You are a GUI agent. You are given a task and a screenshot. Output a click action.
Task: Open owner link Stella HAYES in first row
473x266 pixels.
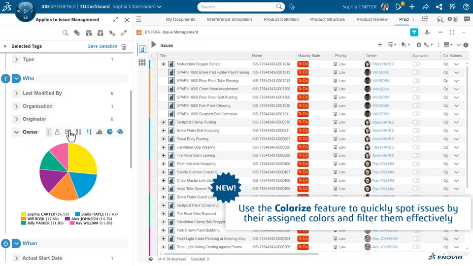[383, 64]
